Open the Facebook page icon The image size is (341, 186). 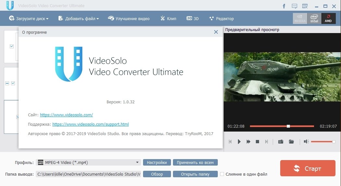tap(284, 6)
